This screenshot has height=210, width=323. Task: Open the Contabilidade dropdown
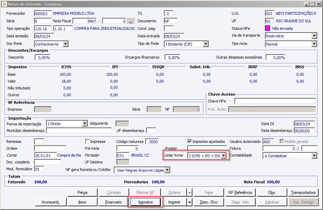314,156
